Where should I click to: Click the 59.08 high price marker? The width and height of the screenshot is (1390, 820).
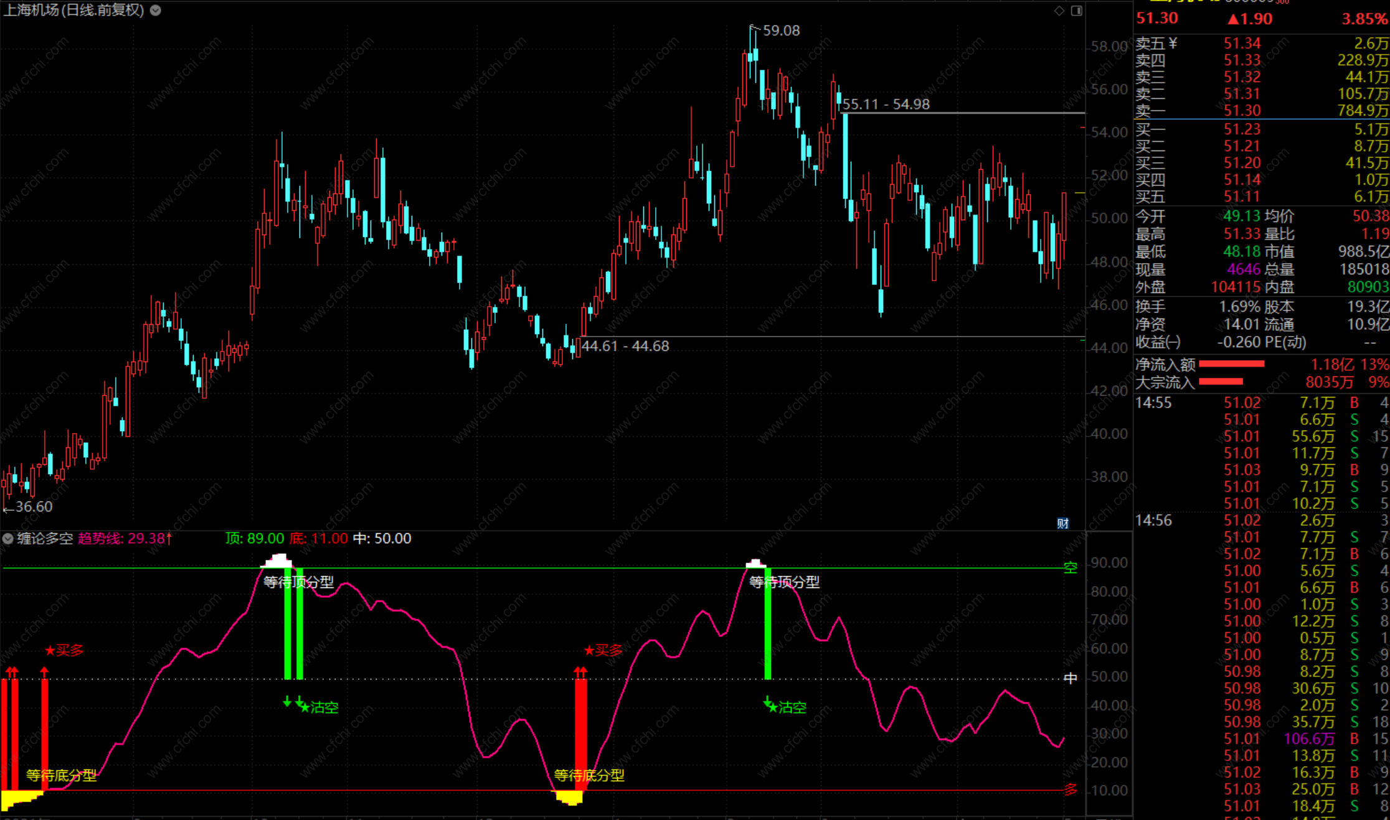point(780,30)
